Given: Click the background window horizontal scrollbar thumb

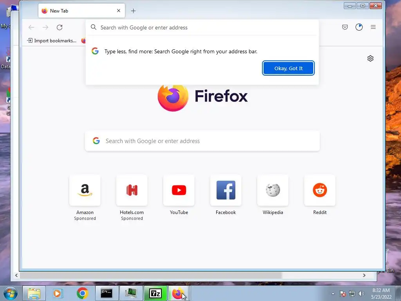Looking at the screenshot, I should (151, 276).
